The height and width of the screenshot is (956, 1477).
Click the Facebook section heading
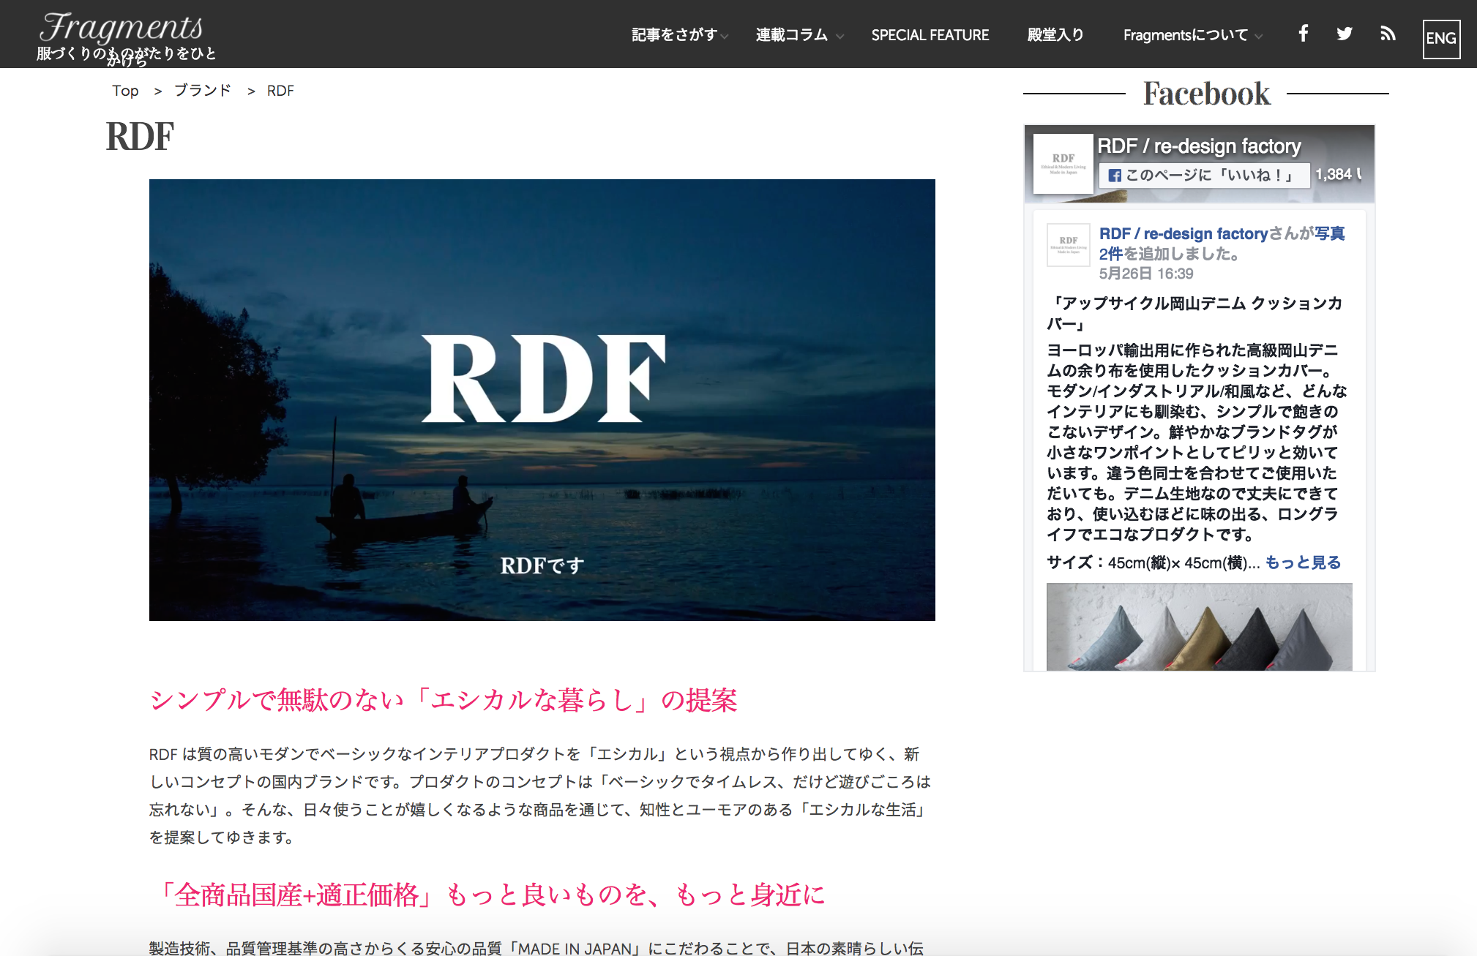(x=1206, y=94)
